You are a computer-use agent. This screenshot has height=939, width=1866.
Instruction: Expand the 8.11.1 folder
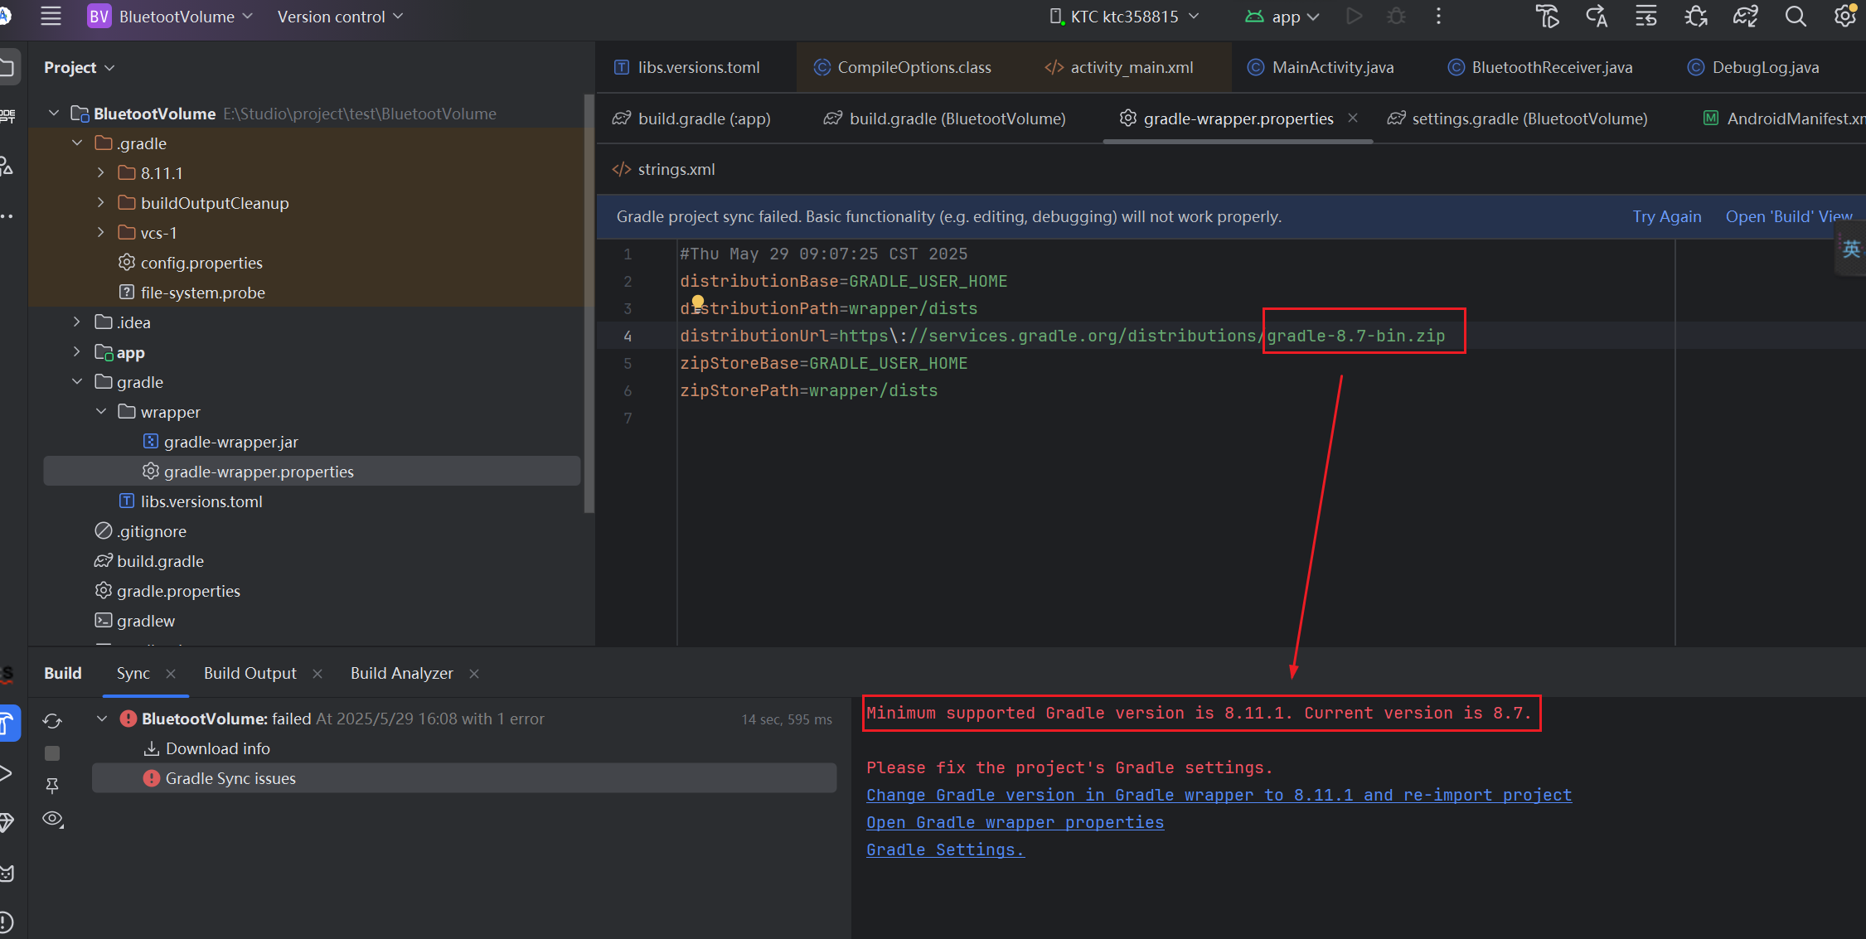coord(100,173)
